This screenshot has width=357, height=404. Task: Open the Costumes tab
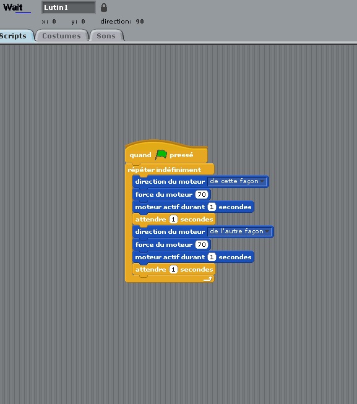coord(62,36)
